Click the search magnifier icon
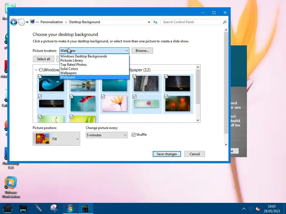The height and width of the screenshot is (214, 286). tap(225, 22)
